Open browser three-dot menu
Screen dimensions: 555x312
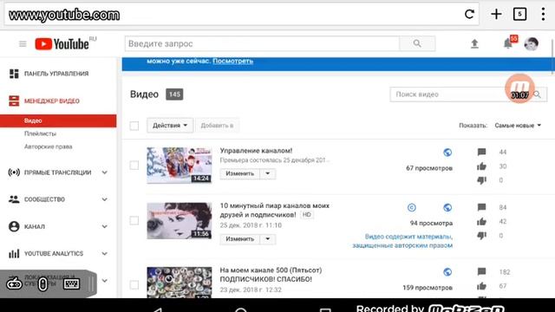click(543, 14)
